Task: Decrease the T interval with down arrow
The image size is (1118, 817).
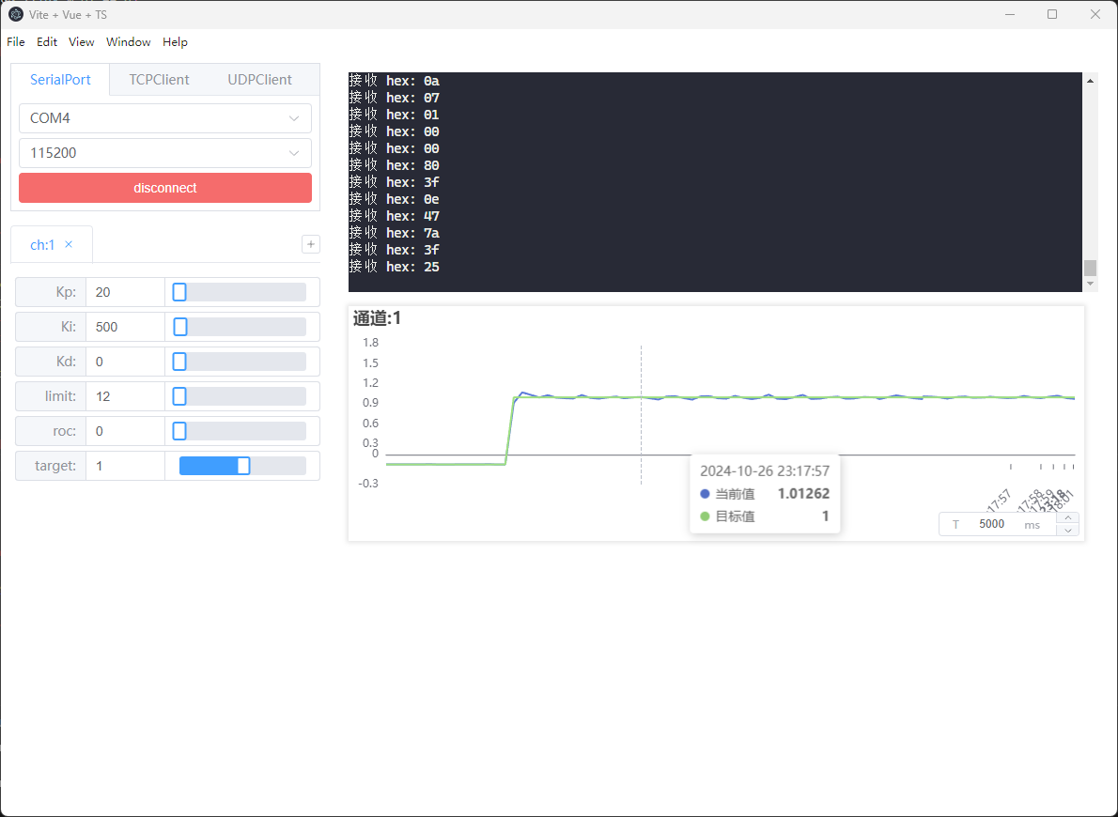Action: coord(1068,531)
